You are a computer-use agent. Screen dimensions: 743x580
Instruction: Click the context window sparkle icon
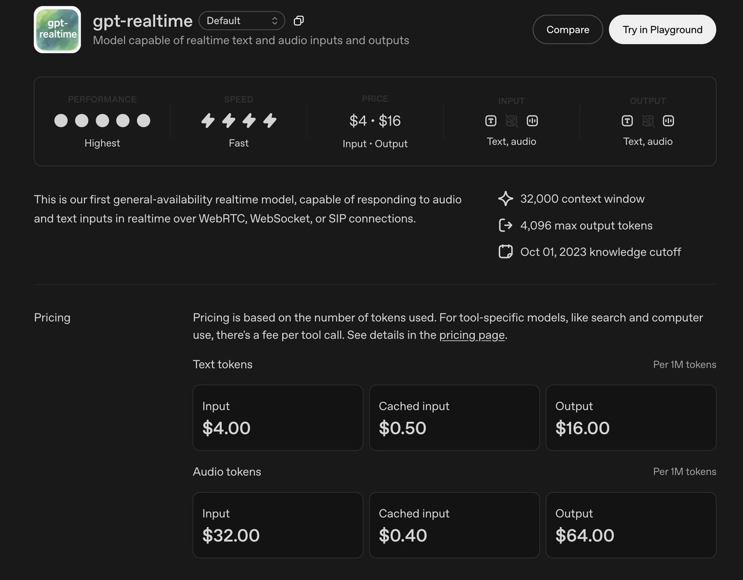(x=506, y=199)
